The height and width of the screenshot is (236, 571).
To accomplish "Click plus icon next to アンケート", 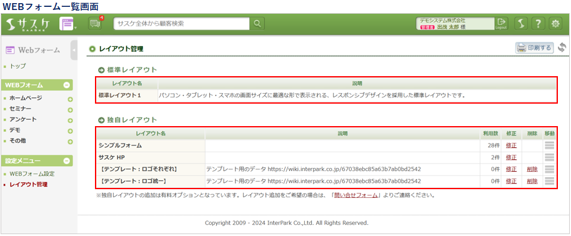I will click(x=71, y=120).
